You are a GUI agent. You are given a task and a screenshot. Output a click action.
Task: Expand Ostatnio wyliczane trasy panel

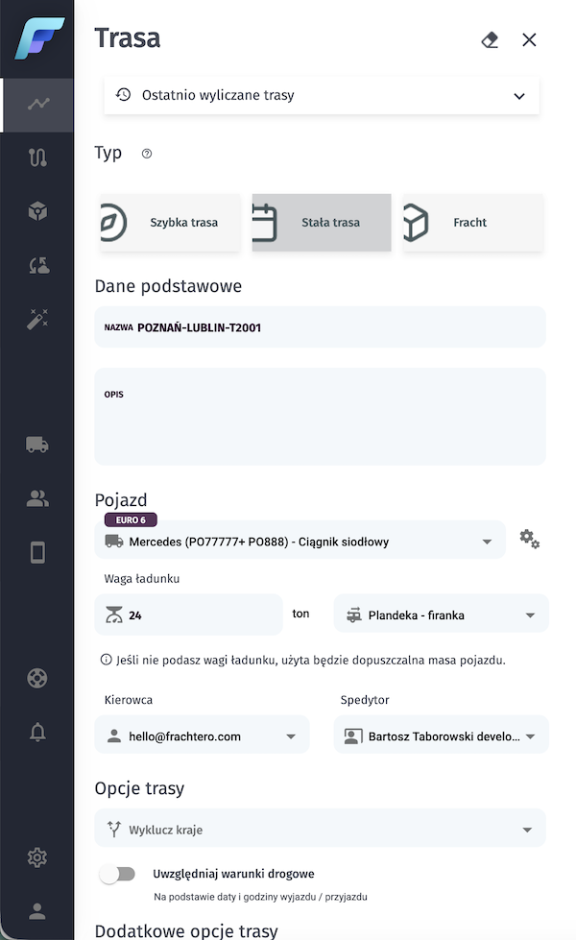[322, 96]
